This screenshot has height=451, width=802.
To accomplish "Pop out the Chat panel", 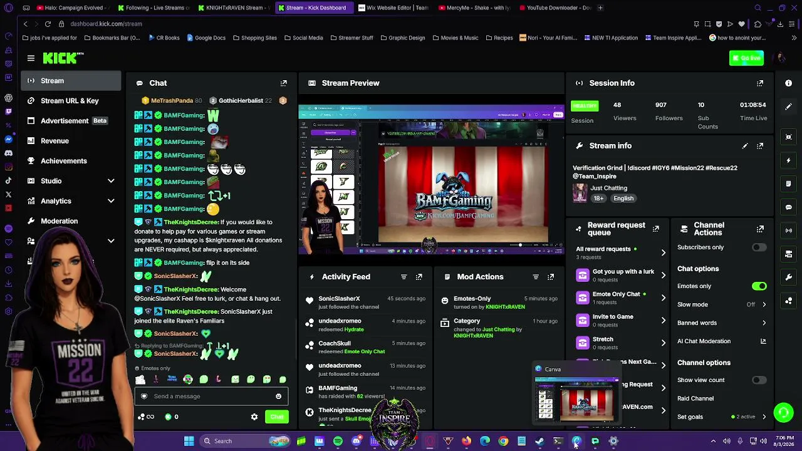I will (284, 83).
